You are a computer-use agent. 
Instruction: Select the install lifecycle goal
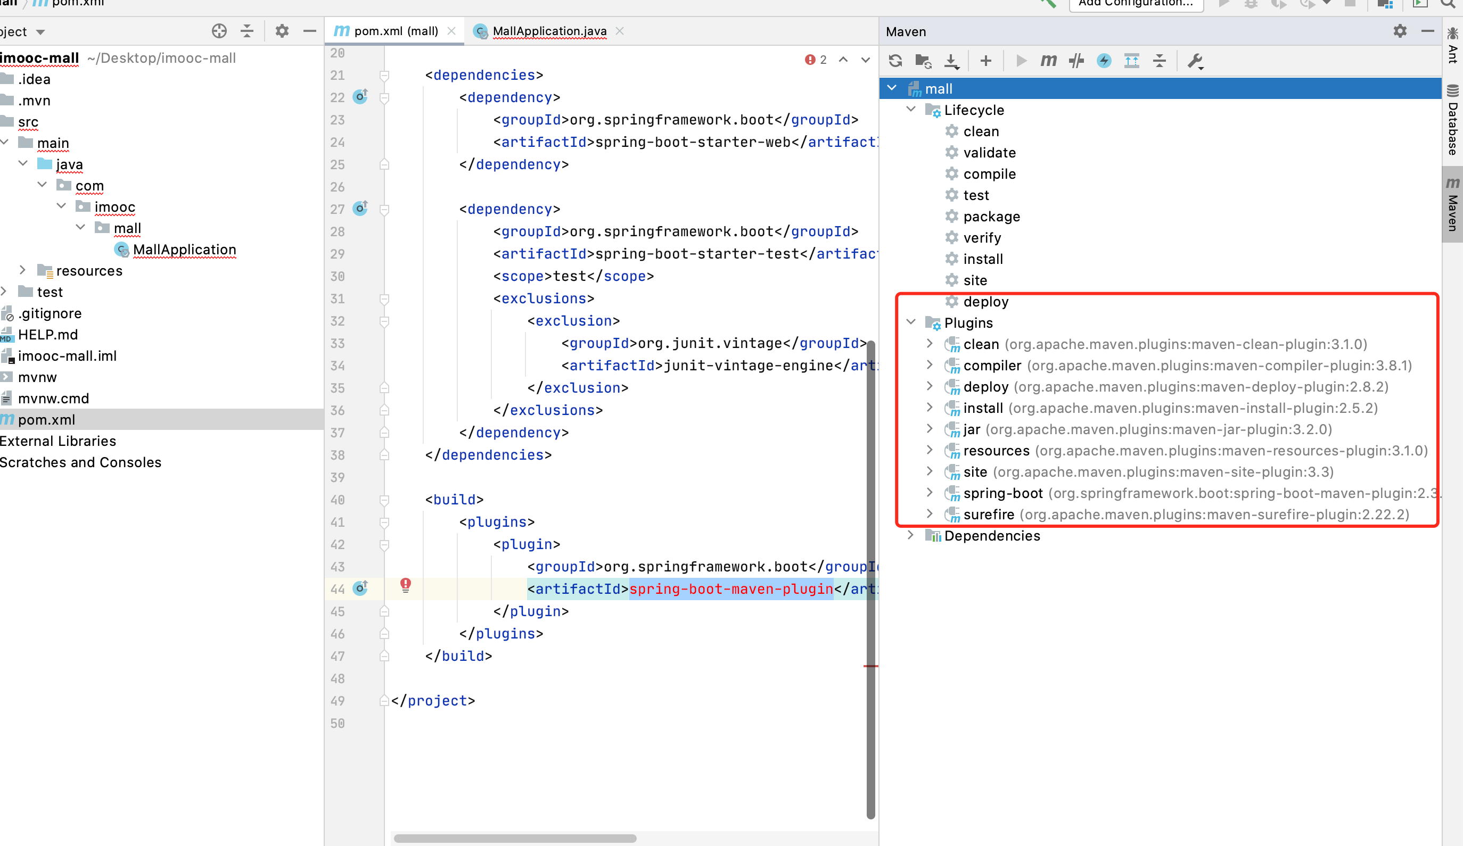983,259
